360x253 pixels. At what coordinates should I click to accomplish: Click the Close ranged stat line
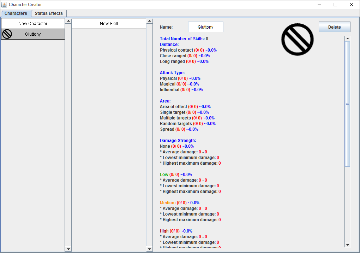click(185, 55)
